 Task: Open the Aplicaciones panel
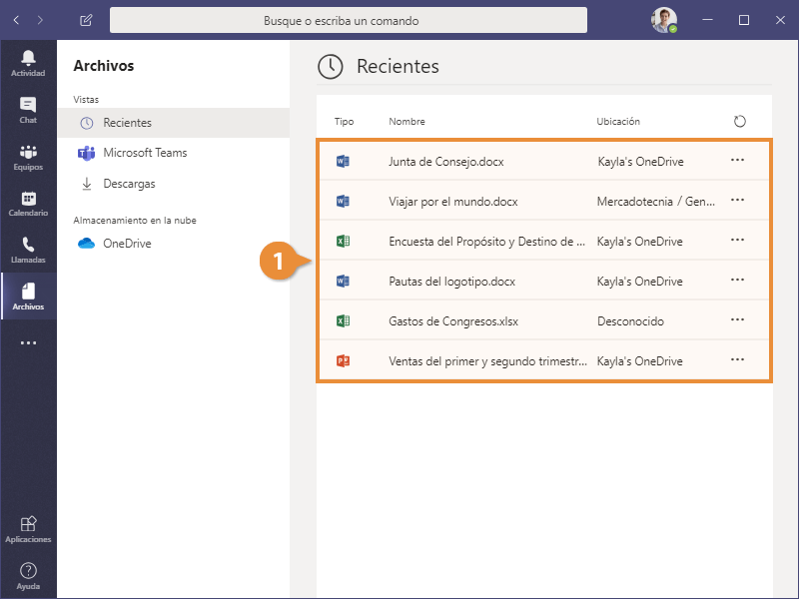pos(29,527)
